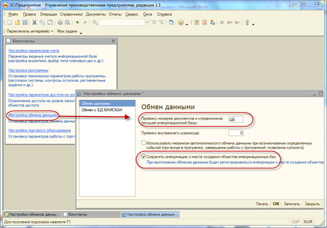Open the Справка menu

(164, 14)
